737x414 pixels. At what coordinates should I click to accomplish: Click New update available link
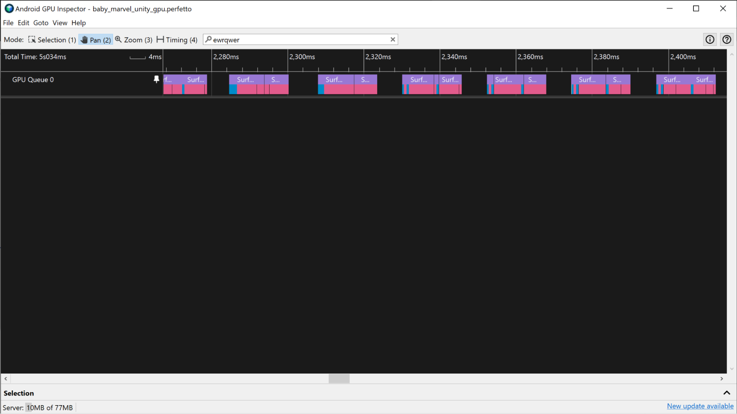(x=701, y=406)
